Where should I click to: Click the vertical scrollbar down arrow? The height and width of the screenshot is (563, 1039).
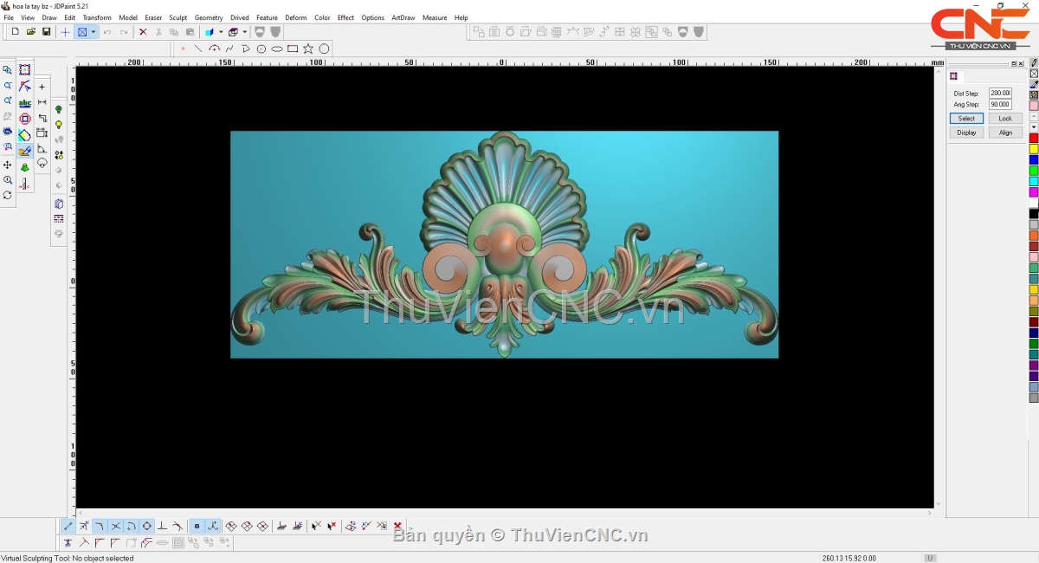939,503
